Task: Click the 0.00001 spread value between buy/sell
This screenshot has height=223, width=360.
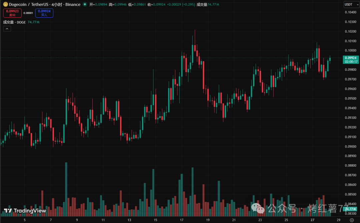Action: pyautogui.click(x=28, y=13)
